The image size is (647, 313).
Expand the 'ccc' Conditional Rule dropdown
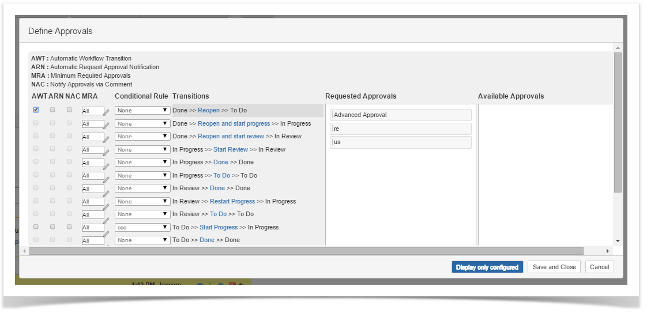[x=142, y=227]
